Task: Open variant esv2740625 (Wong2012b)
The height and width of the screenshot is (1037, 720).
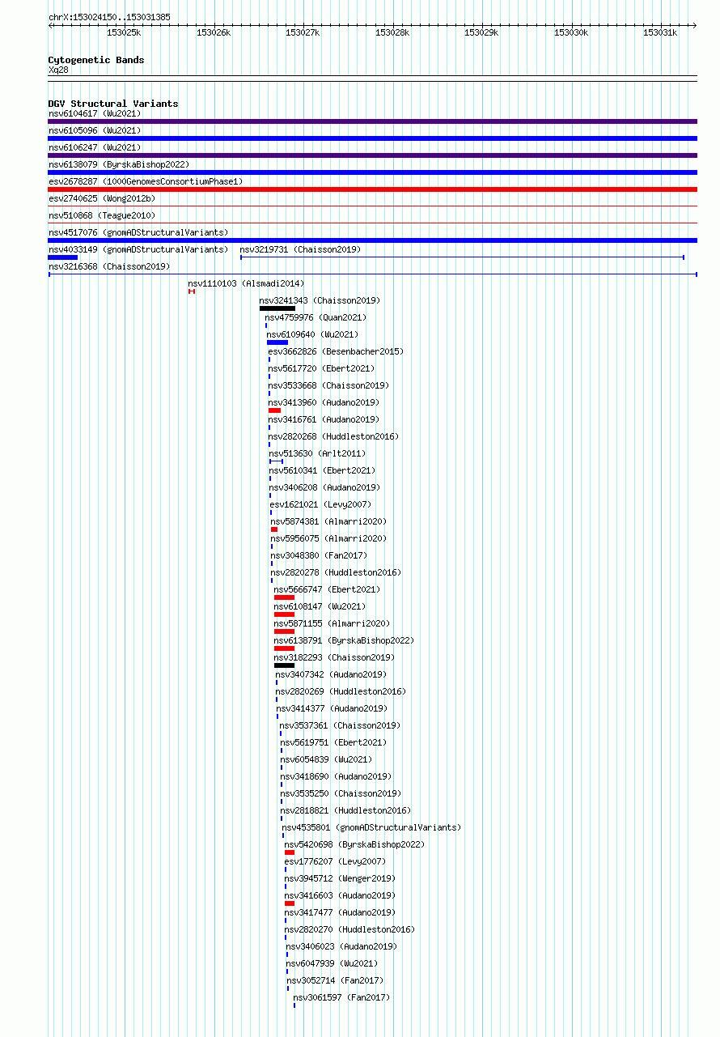Action: (102, 198)
